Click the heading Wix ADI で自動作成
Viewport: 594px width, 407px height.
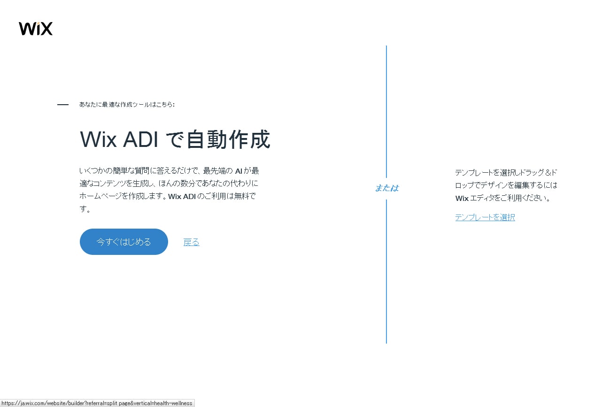pos(175,139)
